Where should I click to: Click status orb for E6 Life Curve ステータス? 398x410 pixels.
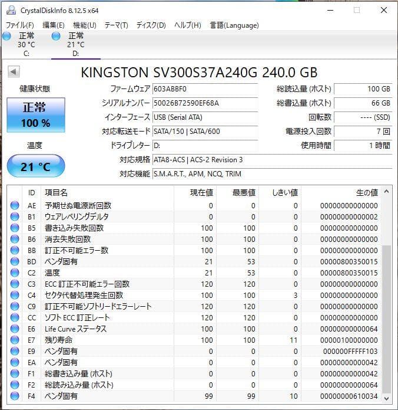click(x=15, y=329)
